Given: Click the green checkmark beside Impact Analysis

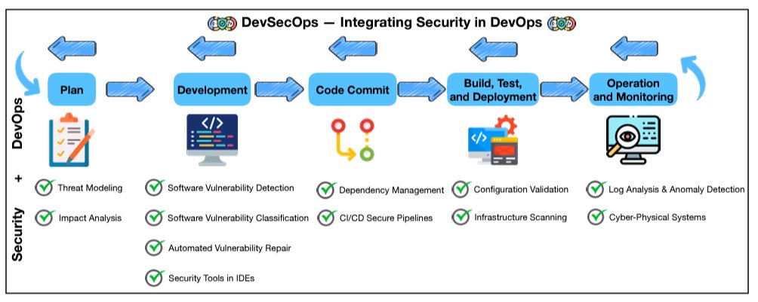Looking at the screenshot, I should [45, 217].
